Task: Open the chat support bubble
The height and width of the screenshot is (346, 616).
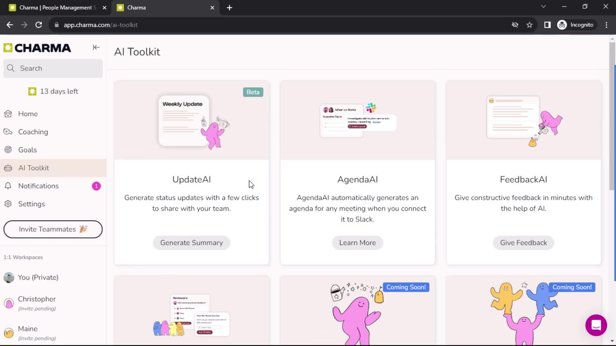Action: [x=596, y=325]
